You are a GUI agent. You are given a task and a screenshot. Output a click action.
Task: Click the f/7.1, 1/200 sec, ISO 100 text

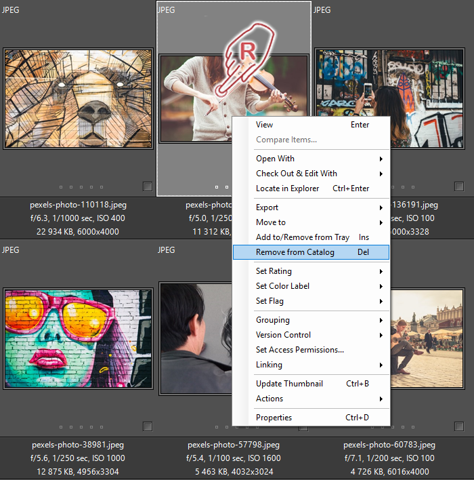click(x=389, y=458)
